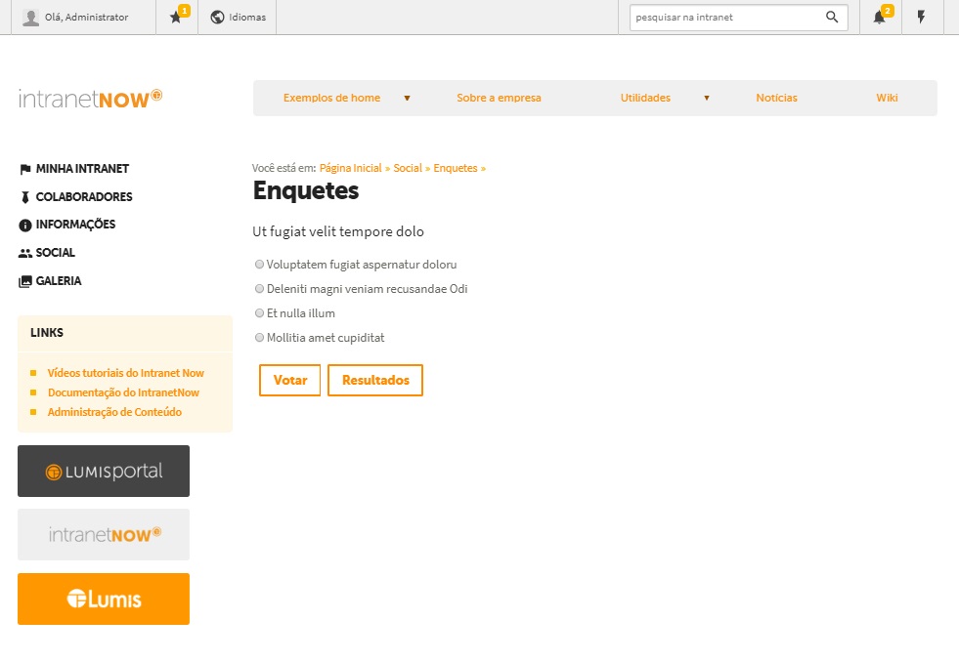Open the notifications bell icon
This screenshot has width=959, height=660.
click(x=879, y=18)
